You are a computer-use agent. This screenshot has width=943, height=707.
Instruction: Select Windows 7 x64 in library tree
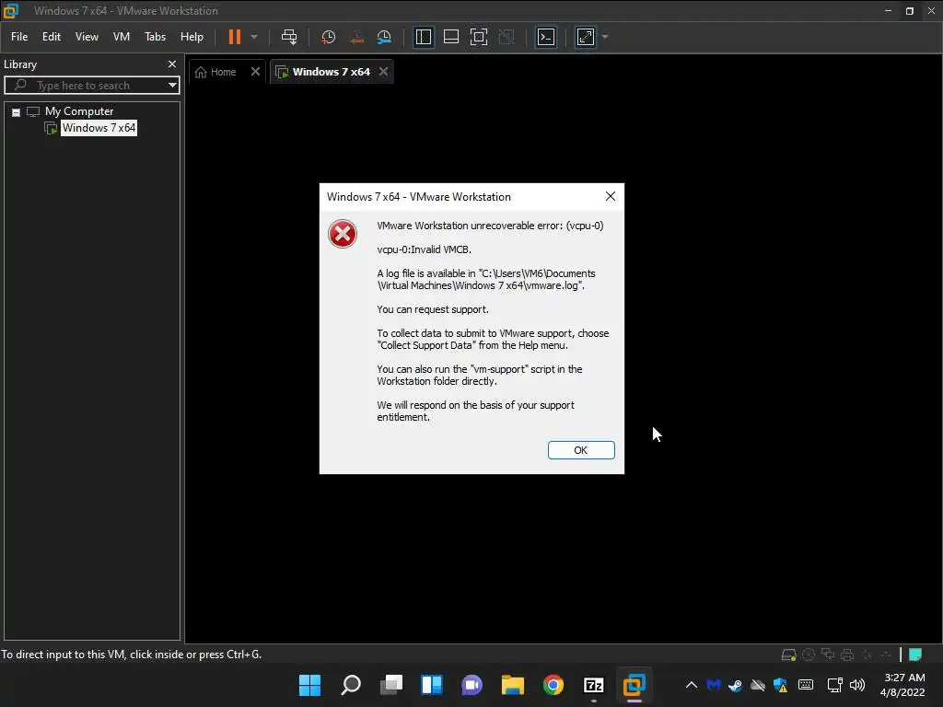pyautogui.click(x=99, y=127)
